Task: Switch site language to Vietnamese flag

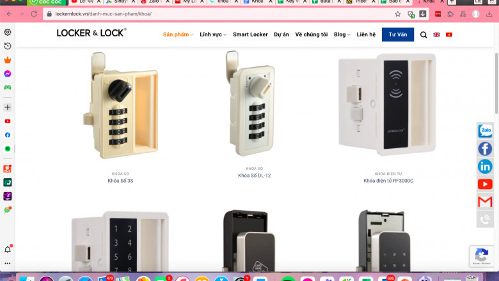Action: [x=449, y=34]
